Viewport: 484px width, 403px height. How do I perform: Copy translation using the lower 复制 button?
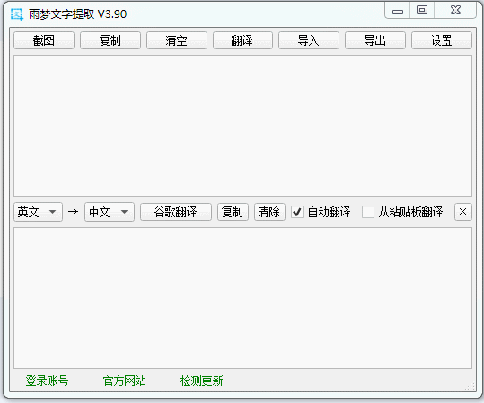point(233,212)
